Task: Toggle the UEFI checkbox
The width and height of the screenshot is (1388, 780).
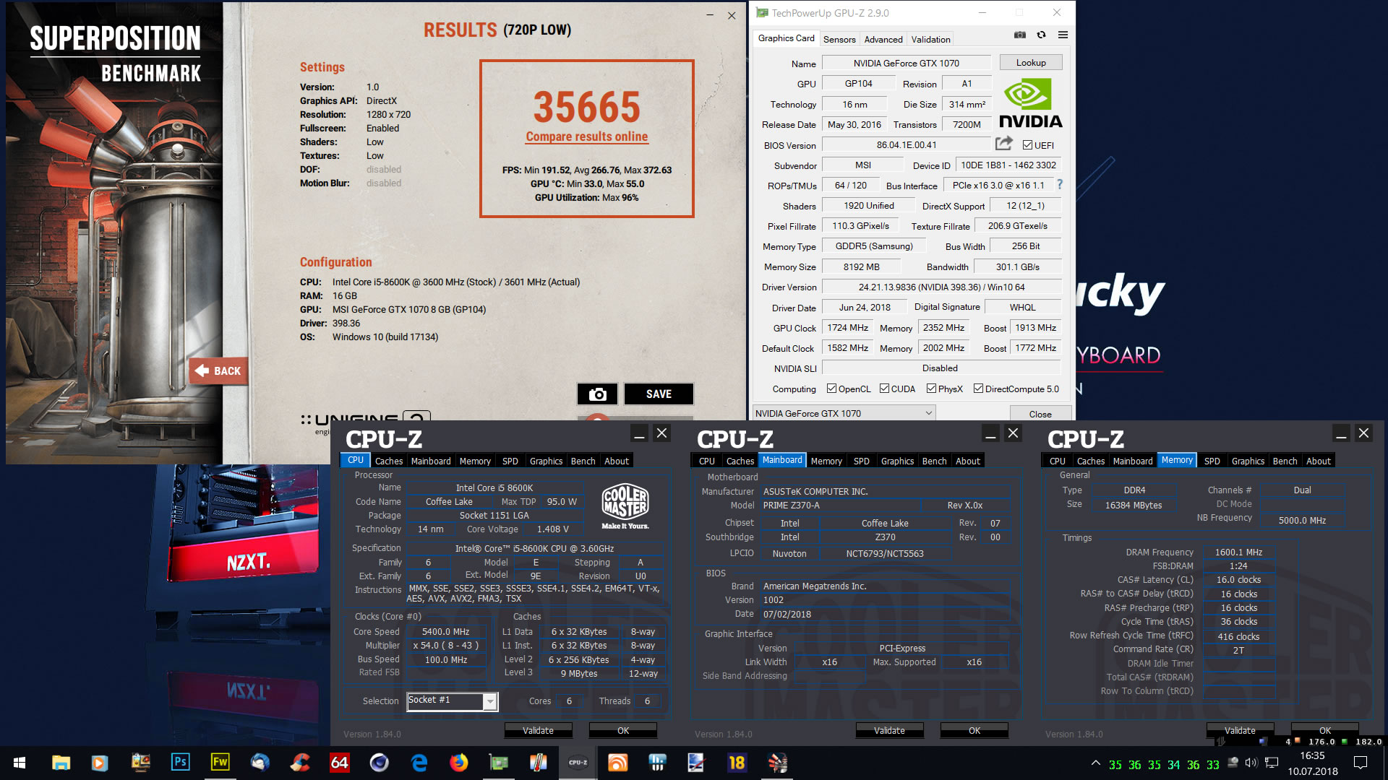Action: click(x=1027, y=145)
